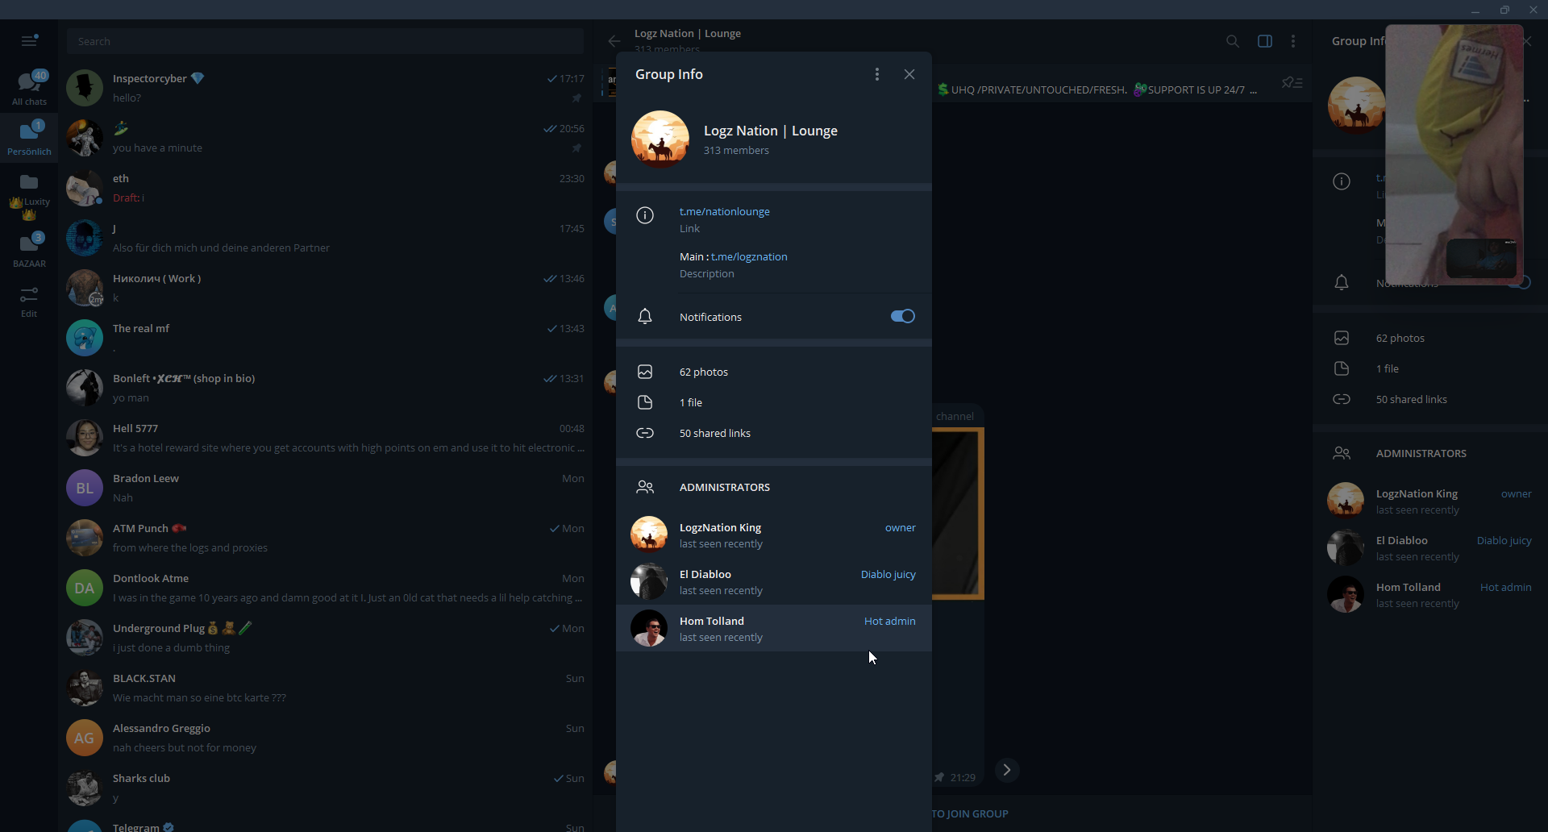Toggle the side panel icon in header
The image size is (1548, 832).
click(1264, 41)
